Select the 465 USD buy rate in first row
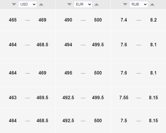Viewport: 166px width, 133px height. point(13,20)
